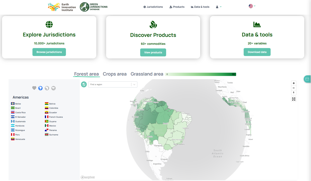Click the Suriname flag icon

coord(47,134)
